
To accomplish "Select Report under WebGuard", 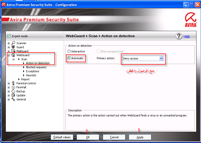I will pos(25,79).
